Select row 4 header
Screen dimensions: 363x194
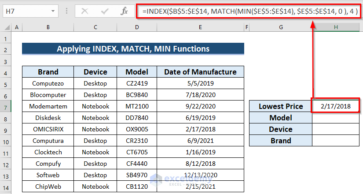click(5, 72)
